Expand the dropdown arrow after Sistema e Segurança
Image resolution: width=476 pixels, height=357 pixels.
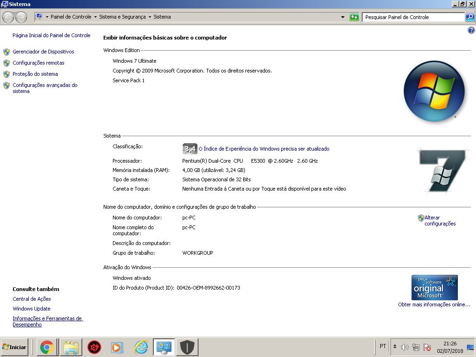click(150, 17)
